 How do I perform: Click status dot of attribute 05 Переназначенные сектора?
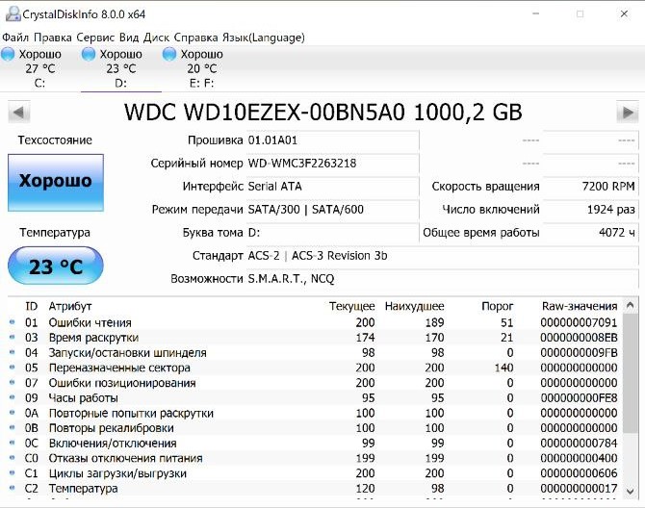pyautogui.click(x=12, y=368)
